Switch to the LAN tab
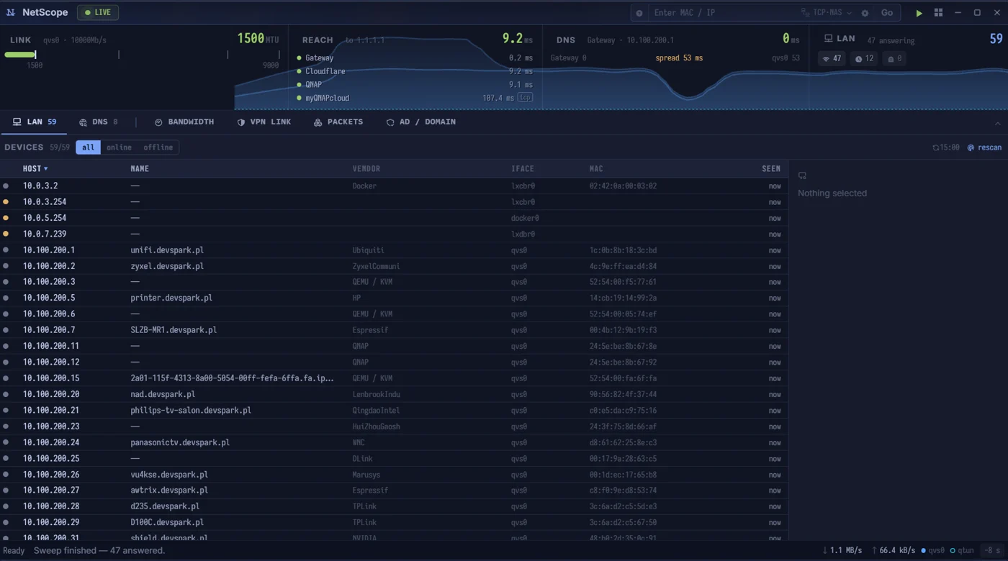Viewport: 1008px width, 561px height. 35,122
